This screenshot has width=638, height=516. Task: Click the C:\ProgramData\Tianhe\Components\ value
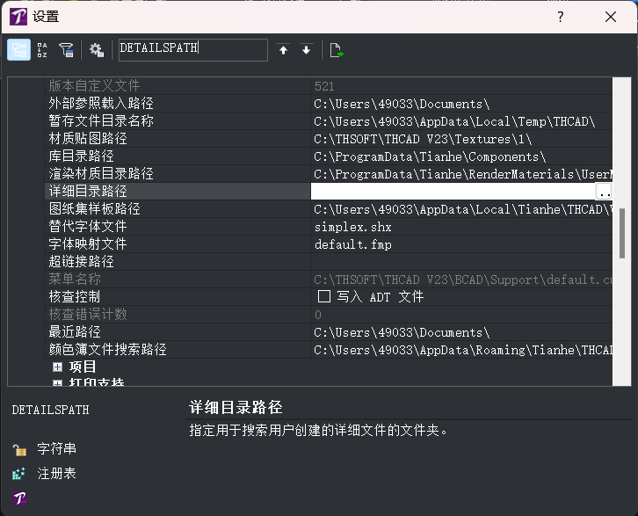tap(430, 156)
